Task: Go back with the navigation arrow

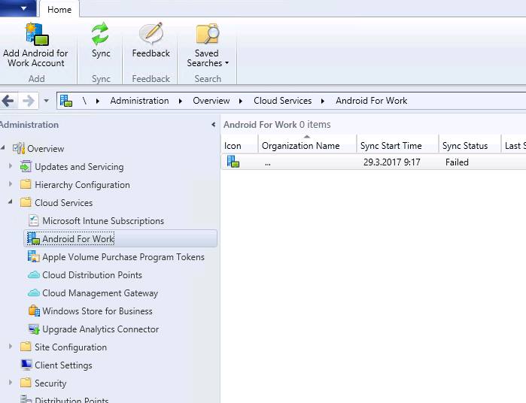Action: (x=8, y=101)
